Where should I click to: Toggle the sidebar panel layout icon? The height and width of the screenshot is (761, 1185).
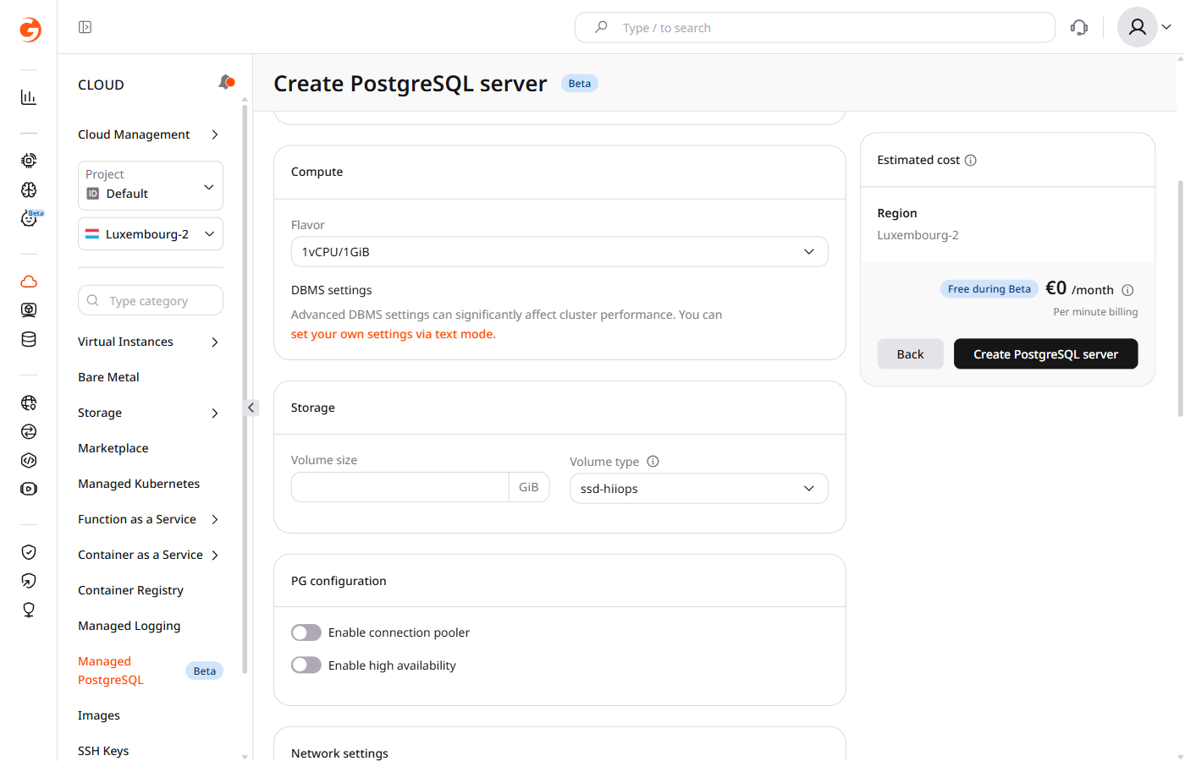point(85,27)
